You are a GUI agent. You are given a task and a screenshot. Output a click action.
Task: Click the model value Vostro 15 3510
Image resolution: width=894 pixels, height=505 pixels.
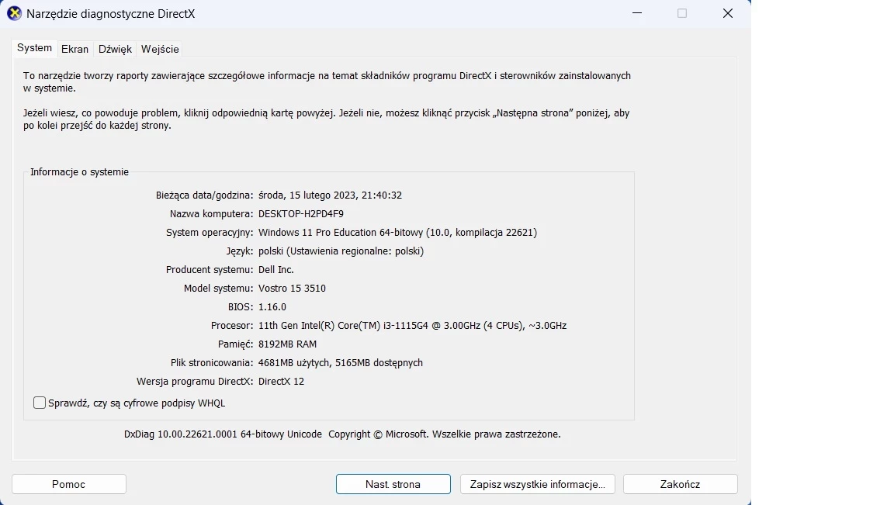pyautogui.click(x=292, y=289)
